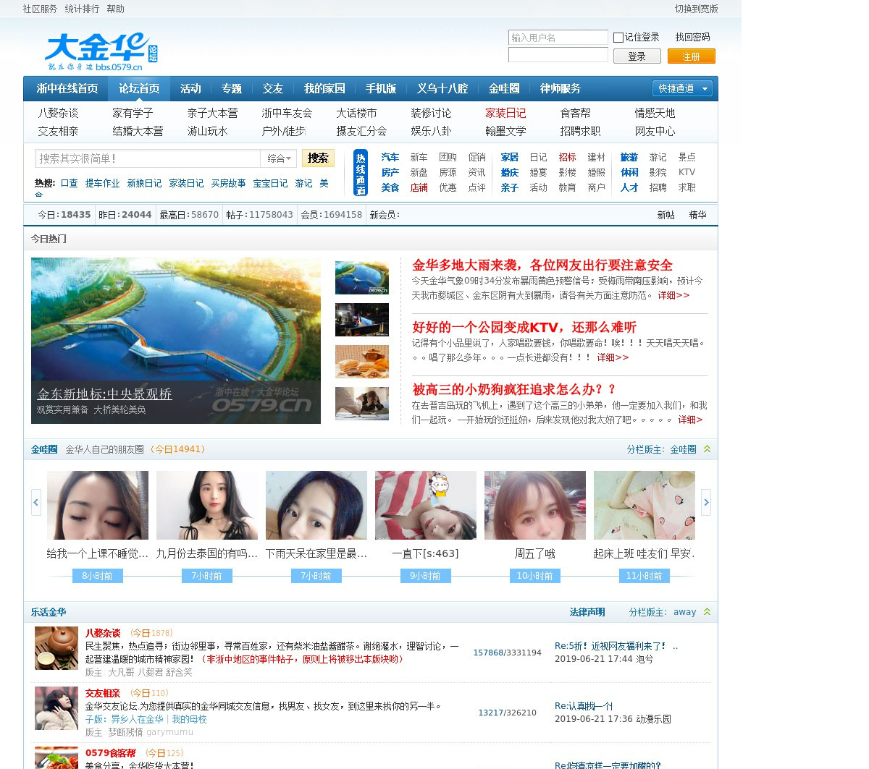The width and height of the screenshot is (869, 769).
Task: Click the carousel right arrow in 金哇圈
Action: click(706, 502)
